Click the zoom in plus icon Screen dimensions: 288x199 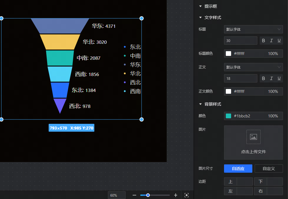pyautogui.click(x=176, y=195)
